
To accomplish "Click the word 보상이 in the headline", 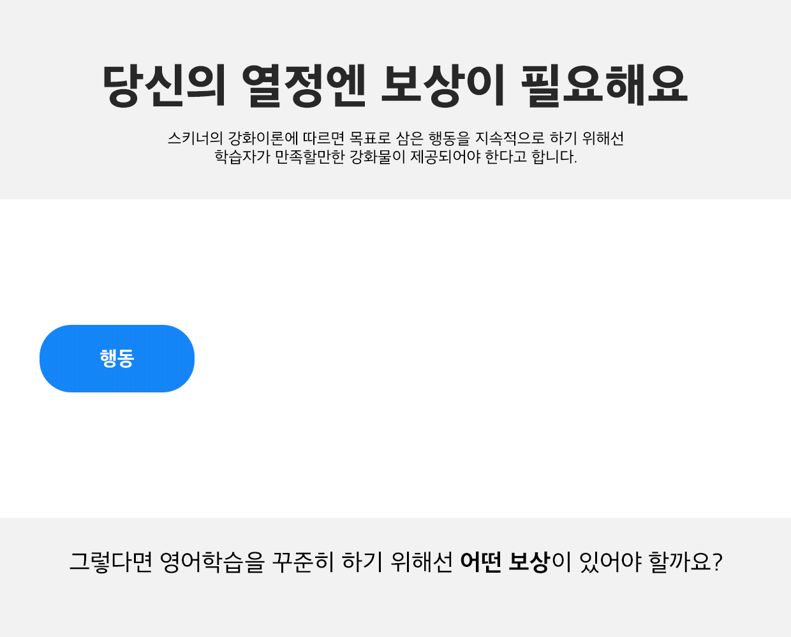I will [x=443, y=85].
